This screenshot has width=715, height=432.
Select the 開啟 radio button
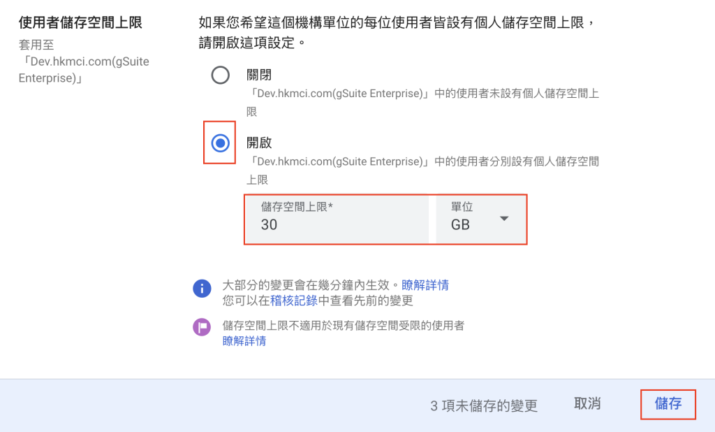pos(220,143)
